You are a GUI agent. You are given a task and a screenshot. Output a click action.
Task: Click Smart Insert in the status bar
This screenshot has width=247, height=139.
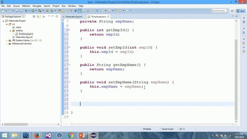pyautogui.click(x=167, y=129)
